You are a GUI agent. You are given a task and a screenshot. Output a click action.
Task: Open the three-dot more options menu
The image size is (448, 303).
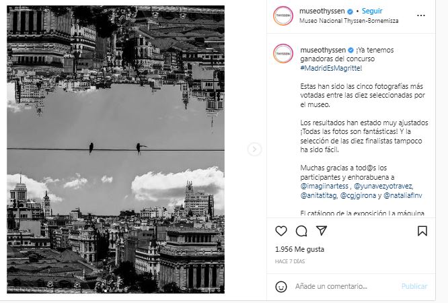pyautogui.click(x=421, y=15)
